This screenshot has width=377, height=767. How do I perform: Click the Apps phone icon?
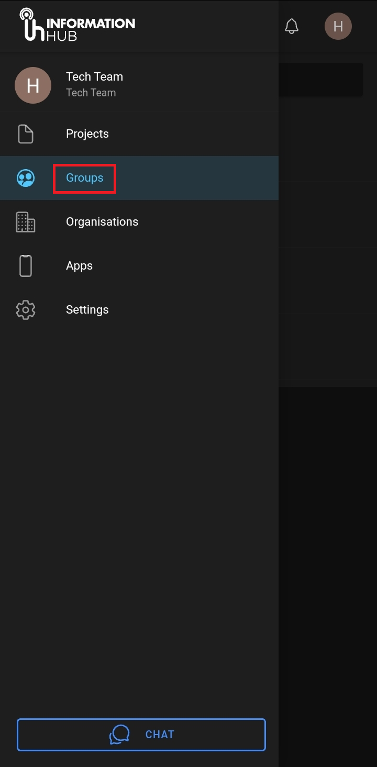tap(26, 266)
